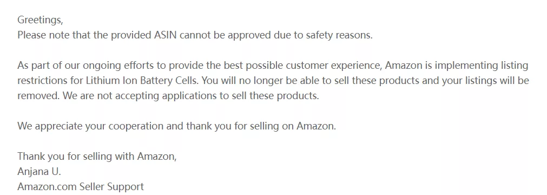The width and height of the screenshot is (547, 195).
Task: Click "your listings will be" text
Action: pyautogui.click(x=486, y=81)
